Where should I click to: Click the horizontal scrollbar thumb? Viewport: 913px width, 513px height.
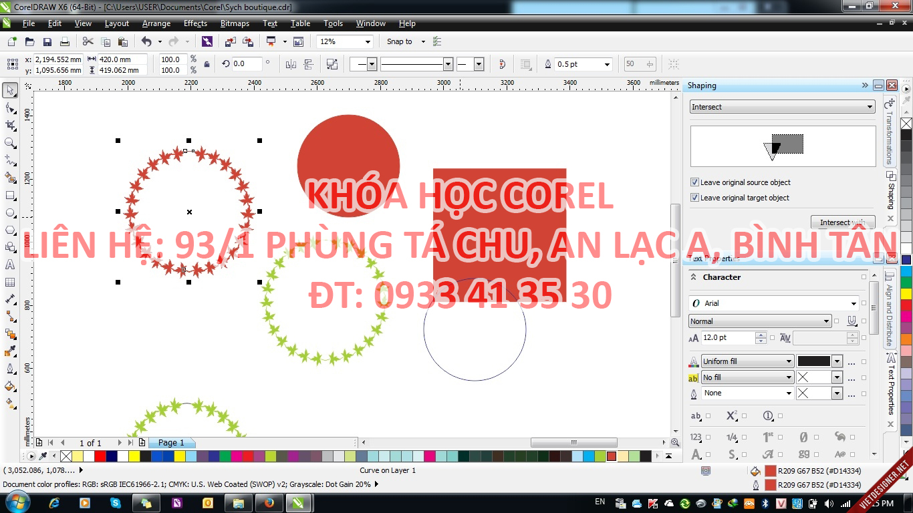tap(573, 442)
